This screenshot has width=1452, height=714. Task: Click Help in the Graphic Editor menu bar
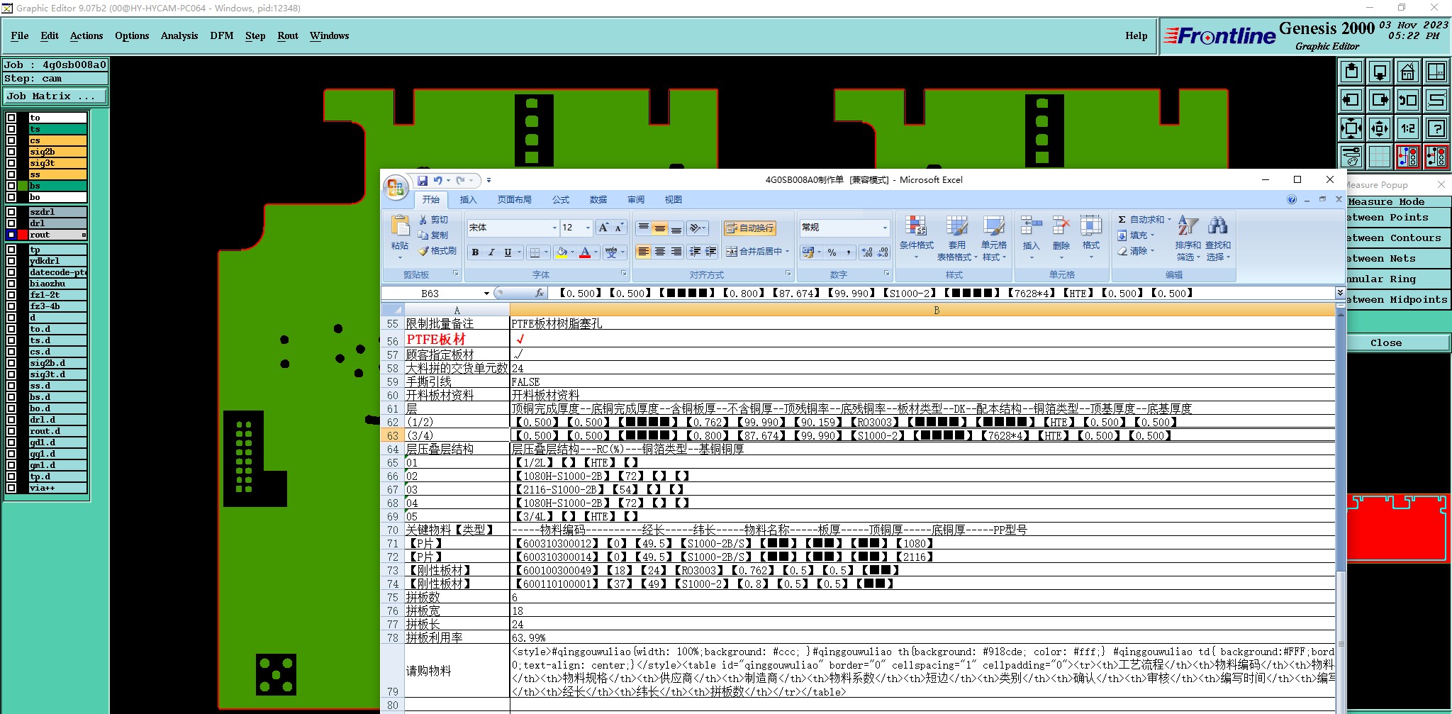[x=1136, y=36]
